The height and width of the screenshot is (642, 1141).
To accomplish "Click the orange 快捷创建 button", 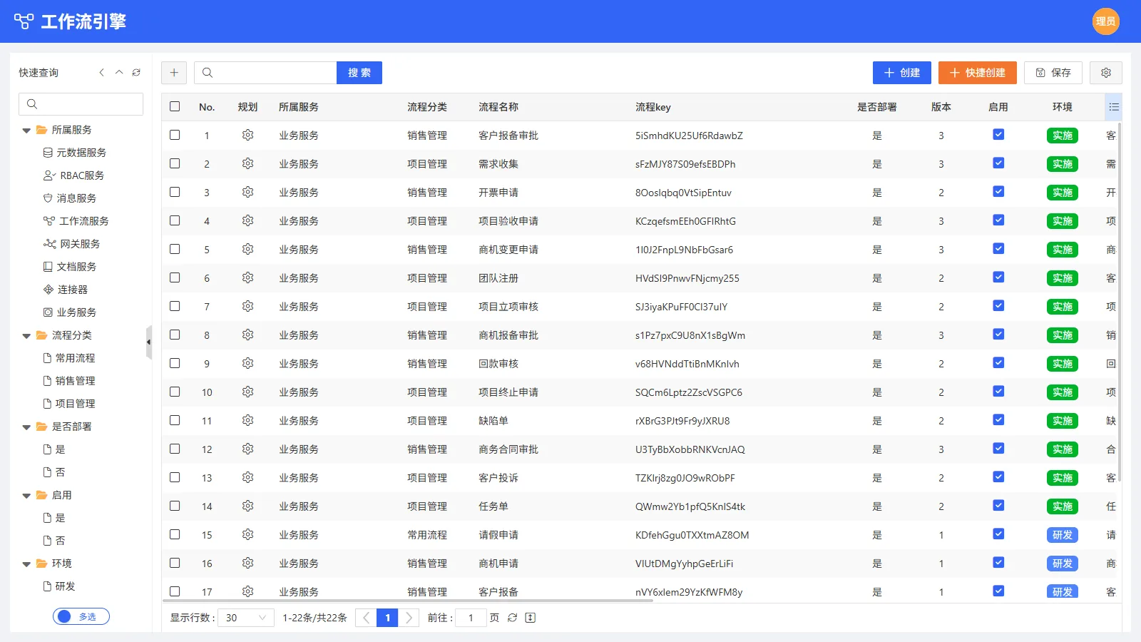I will (x=978, y=73).
